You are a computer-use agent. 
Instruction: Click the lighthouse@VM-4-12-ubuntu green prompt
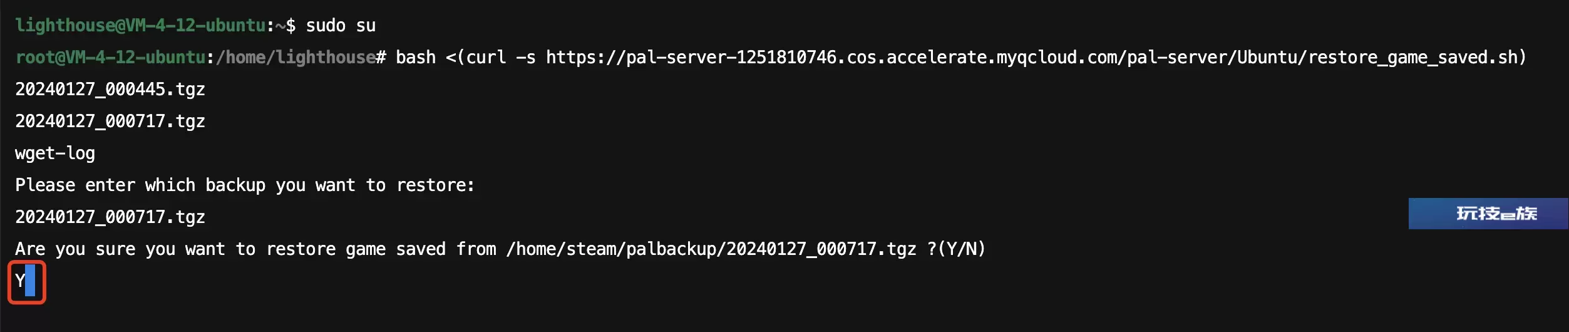click(140, 26)
